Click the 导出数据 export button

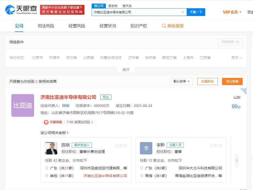(x=232, y=81)
